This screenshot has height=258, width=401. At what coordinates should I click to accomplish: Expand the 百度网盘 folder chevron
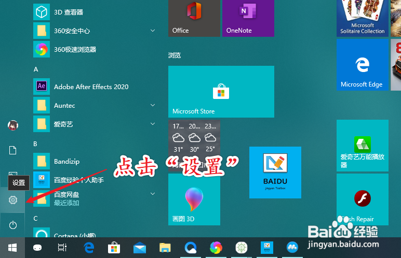153,194
